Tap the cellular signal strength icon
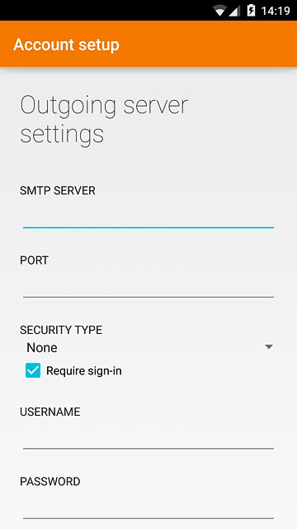 point(234,11)
